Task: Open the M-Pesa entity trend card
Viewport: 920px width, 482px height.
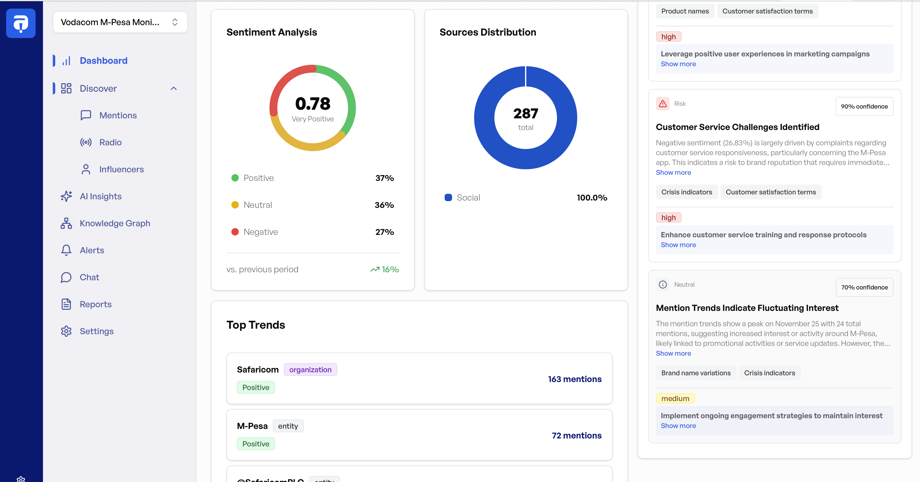Action: (x=419, y=435)
